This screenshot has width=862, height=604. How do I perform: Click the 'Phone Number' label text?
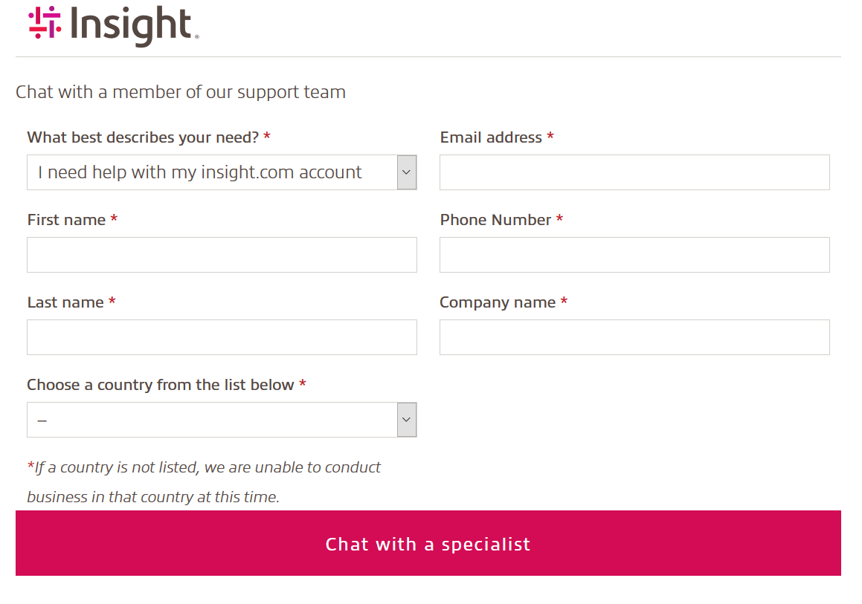496,220
